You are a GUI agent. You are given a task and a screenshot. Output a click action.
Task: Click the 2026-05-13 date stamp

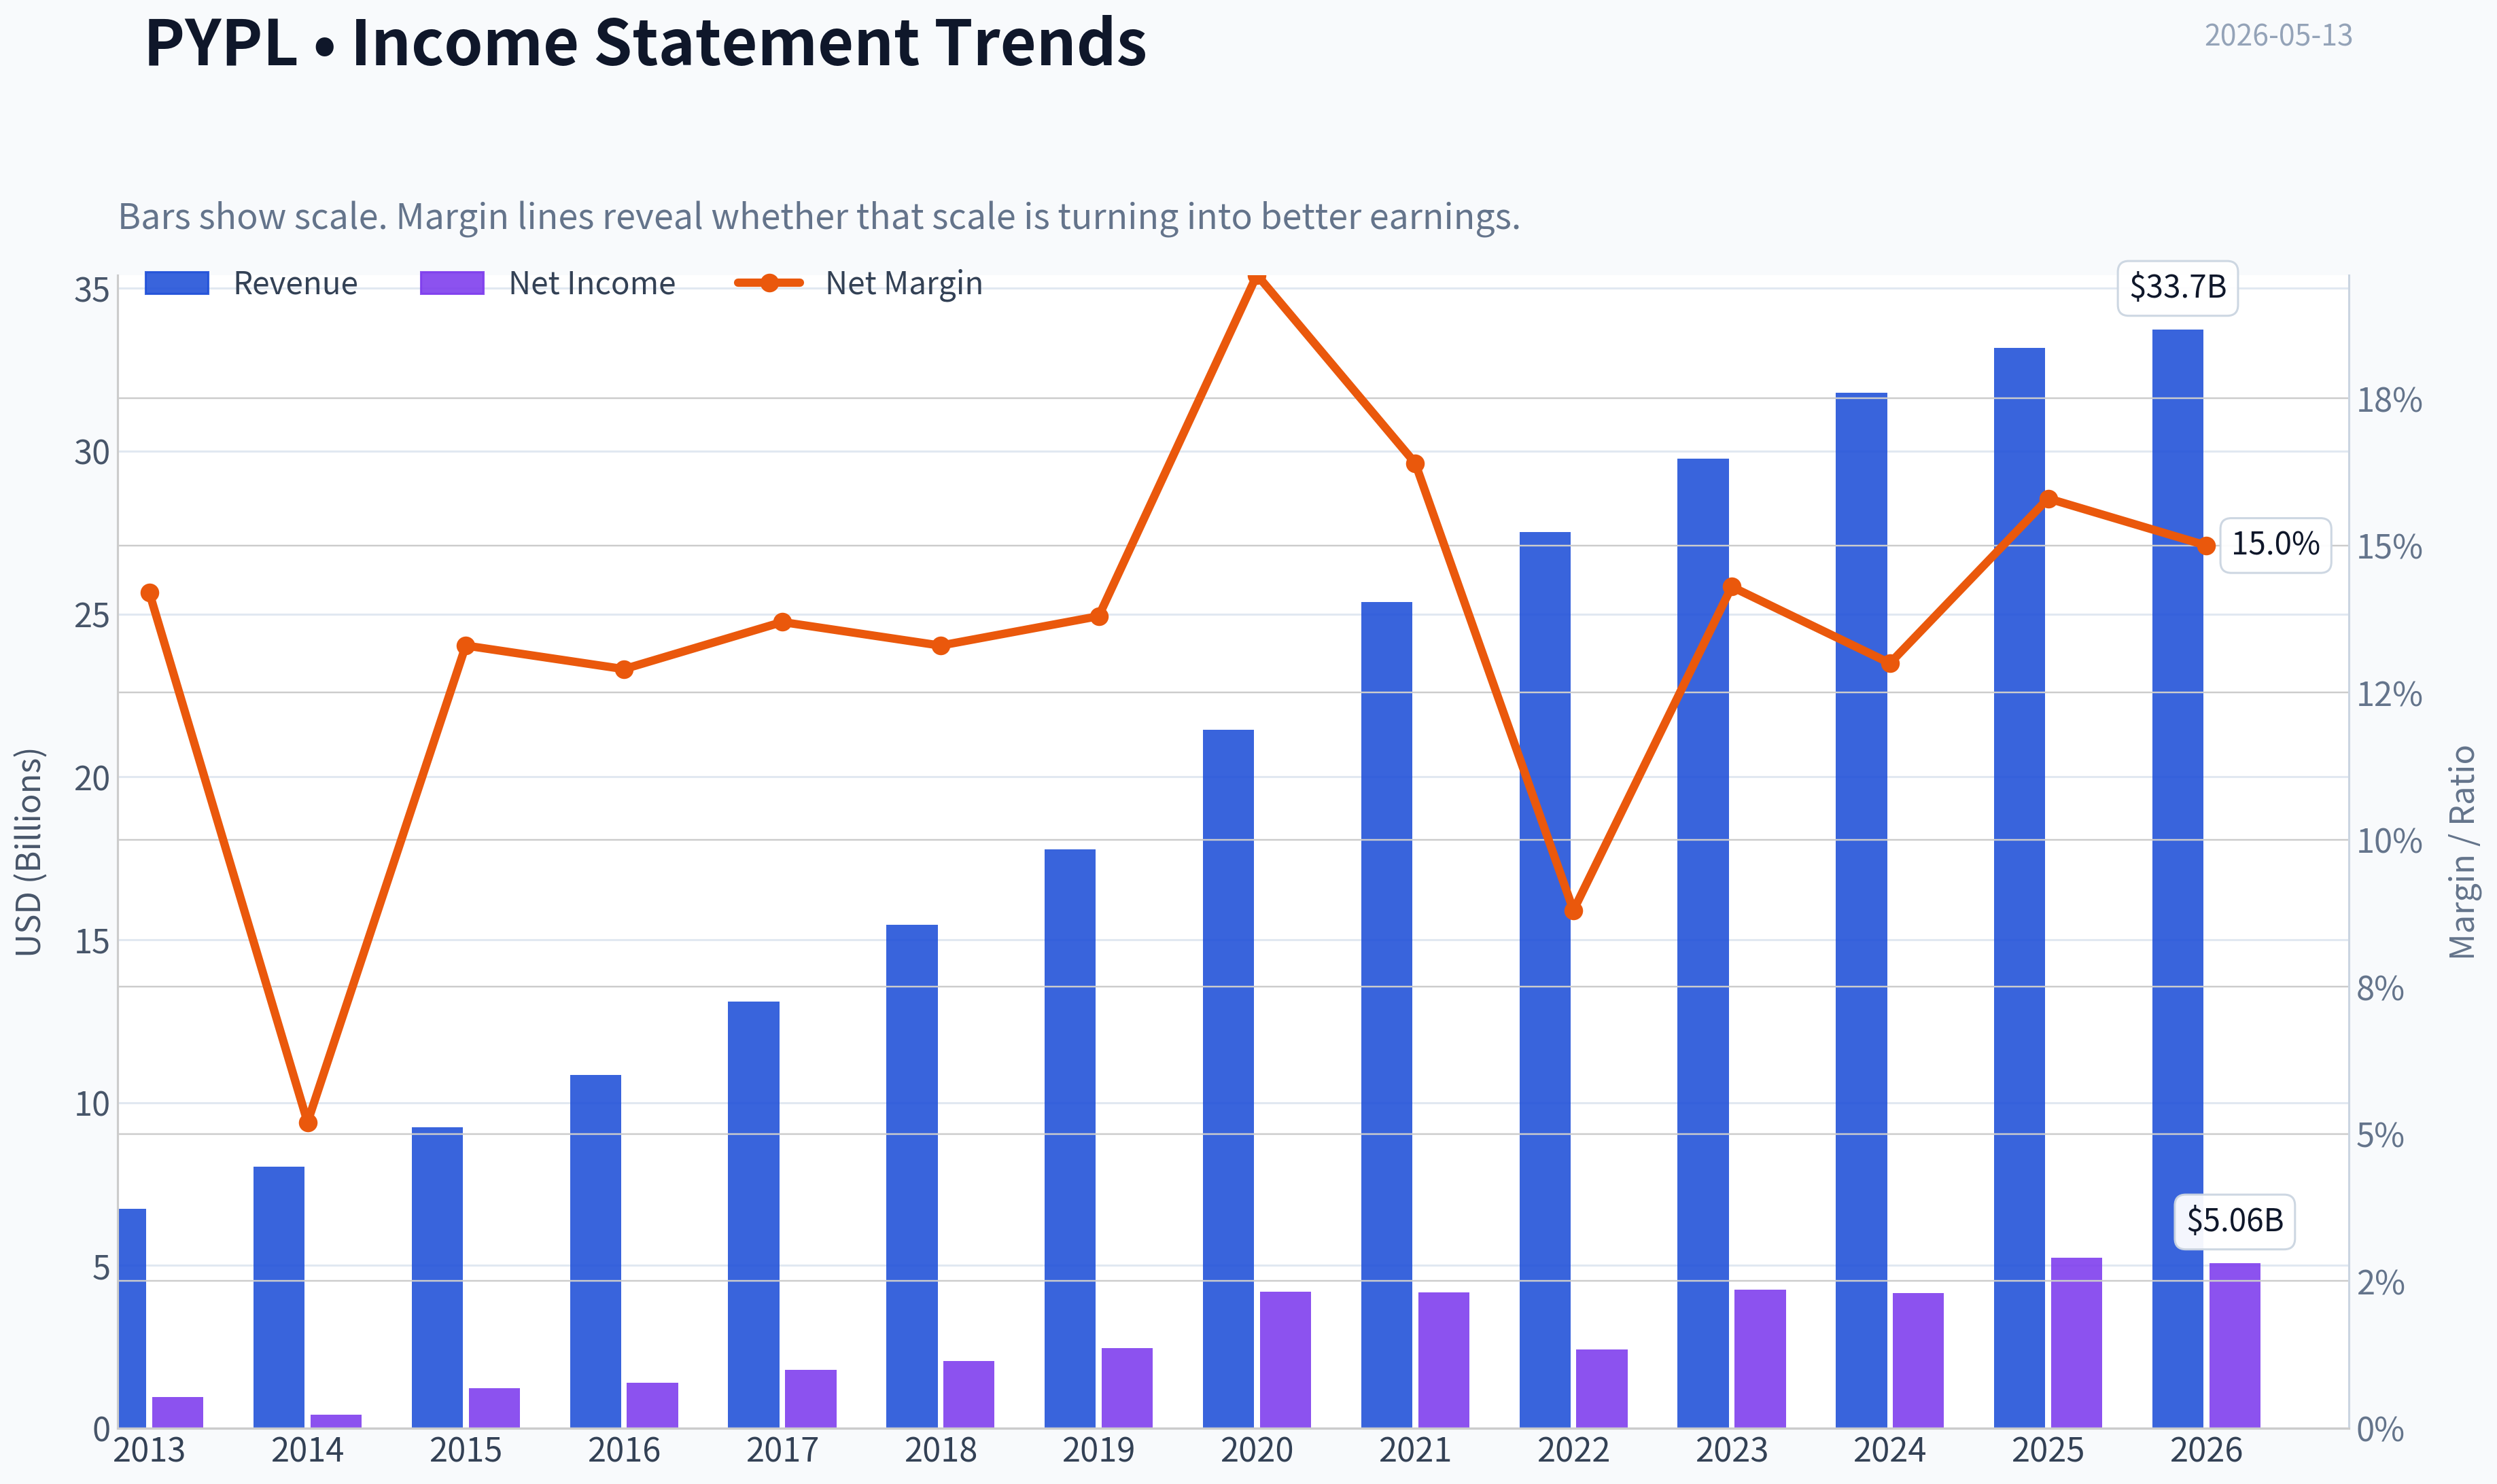pyautogui.click(x=2278, y=36)
